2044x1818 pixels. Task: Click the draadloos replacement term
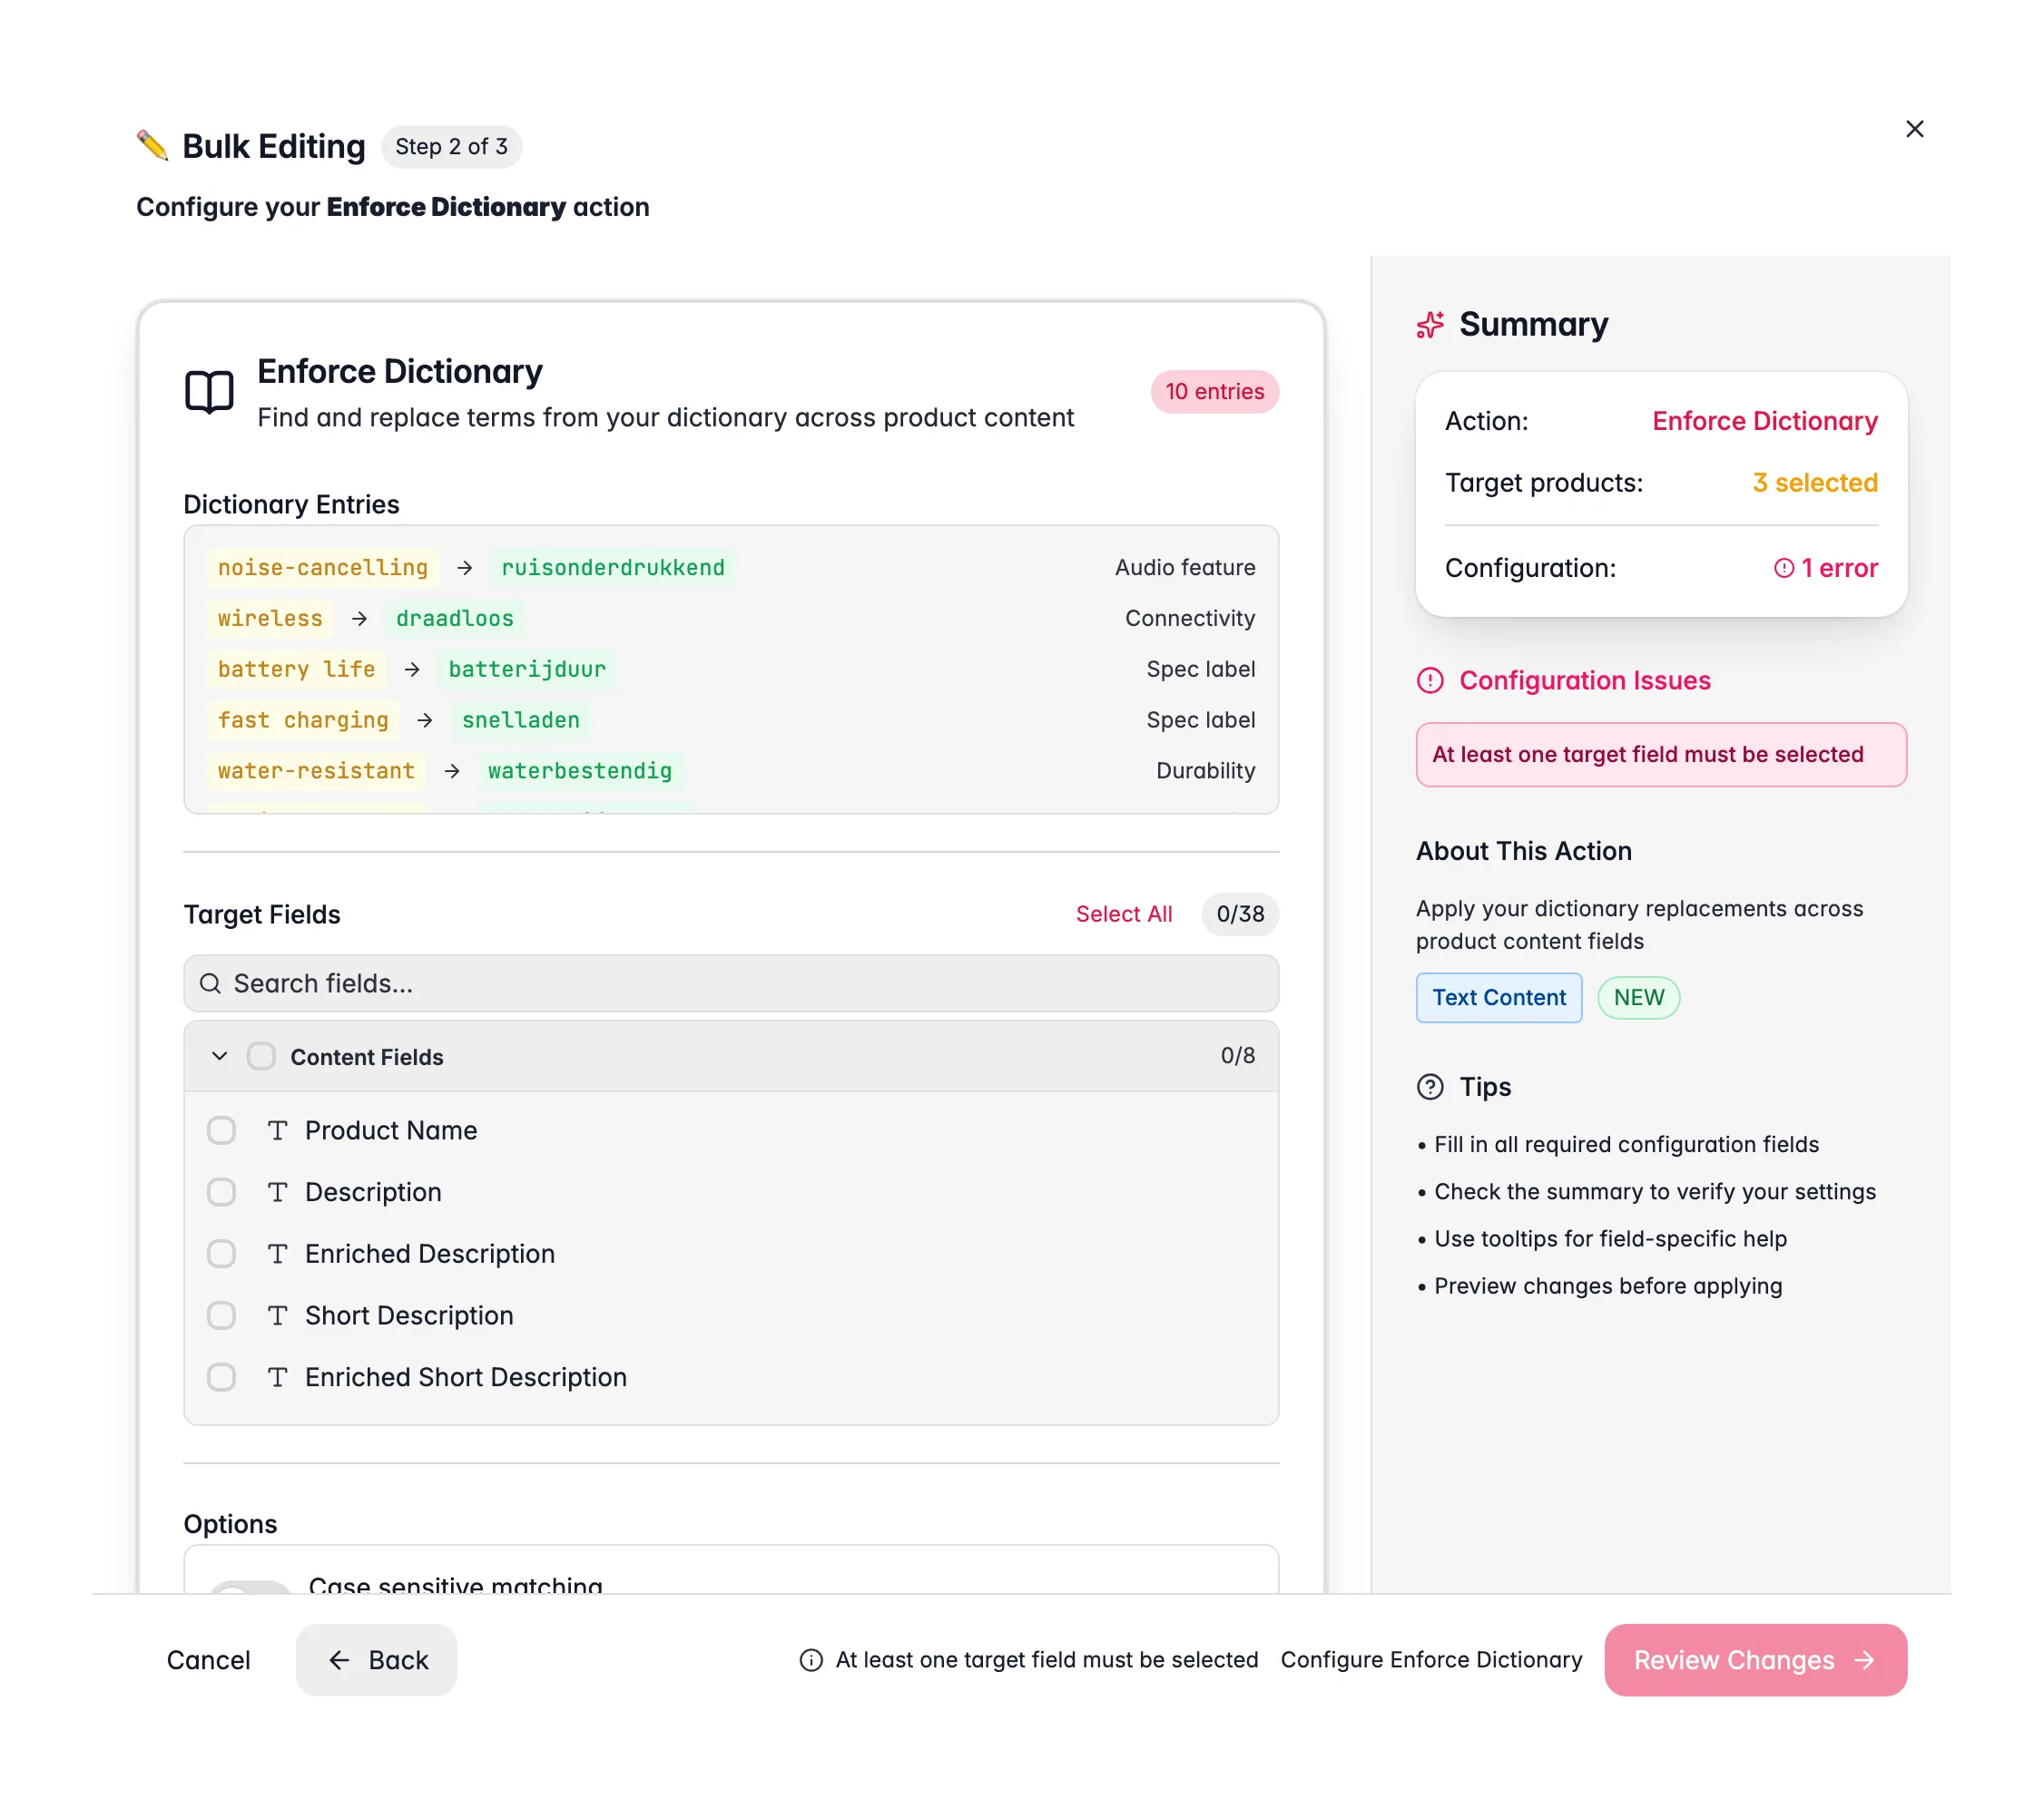tap(454, 619)
